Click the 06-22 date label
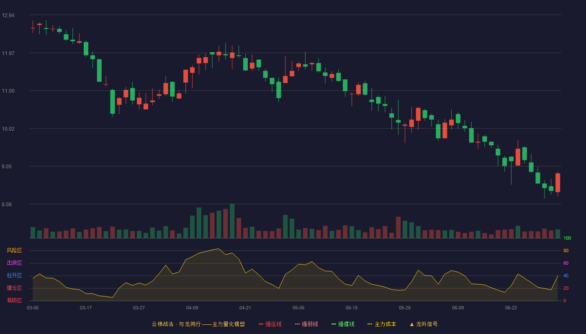The height and width of the screenshot is (334, 586). tap(511, 308)
